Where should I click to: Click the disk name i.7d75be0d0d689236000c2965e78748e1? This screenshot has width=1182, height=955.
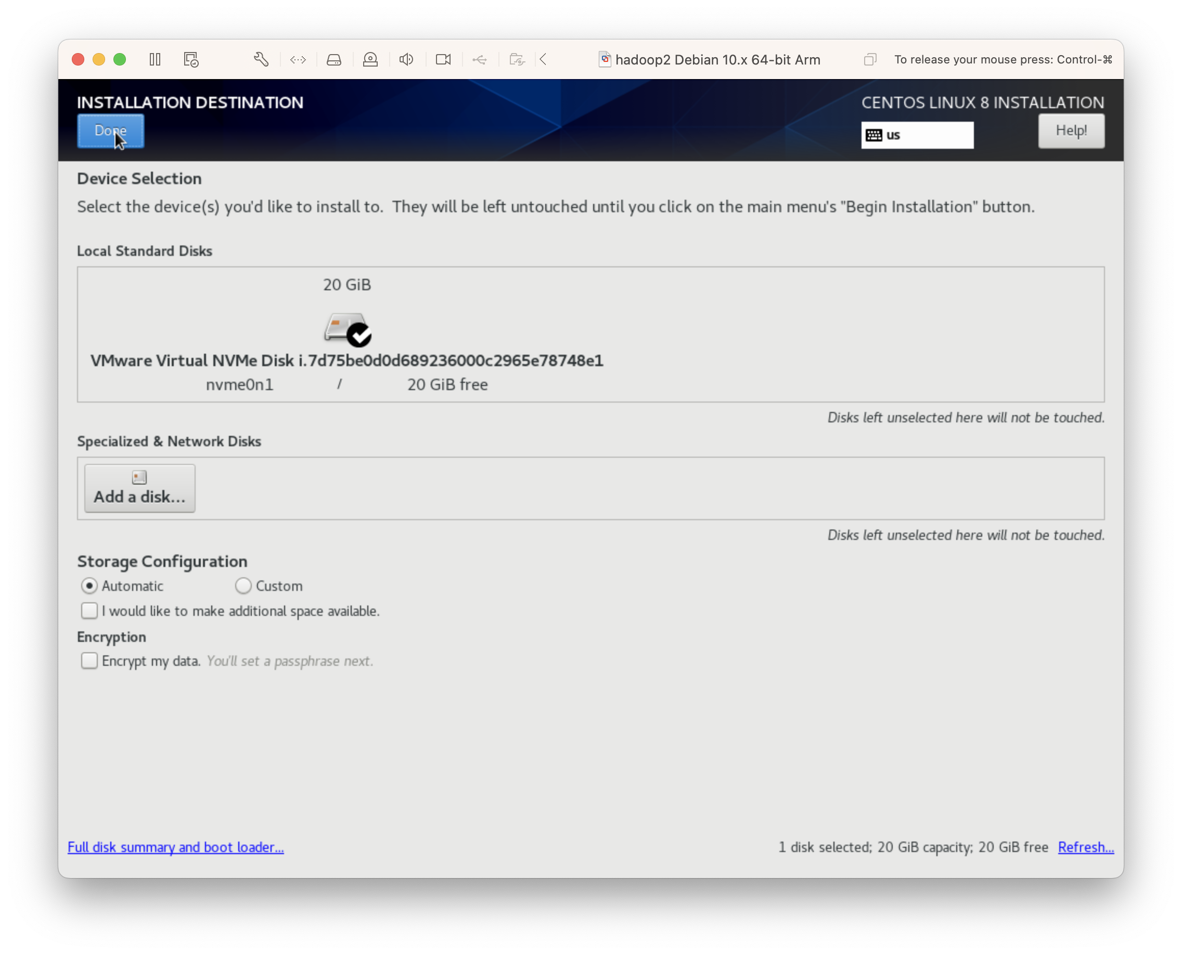(x=451, y=360)
